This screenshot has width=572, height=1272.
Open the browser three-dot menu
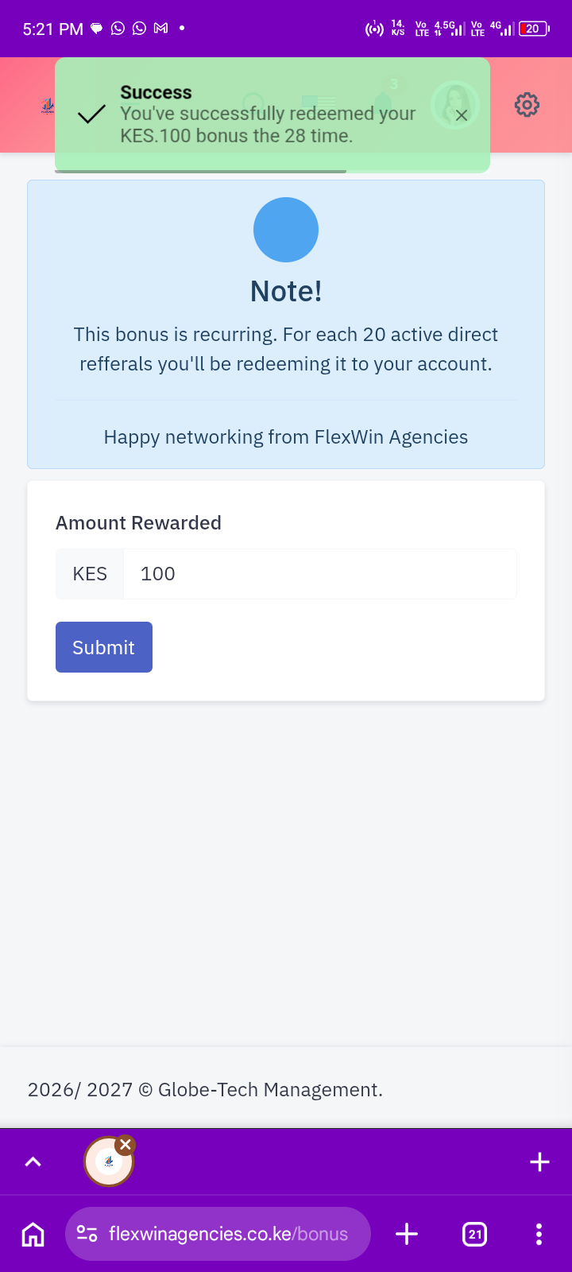click(x=539, y=1234)
